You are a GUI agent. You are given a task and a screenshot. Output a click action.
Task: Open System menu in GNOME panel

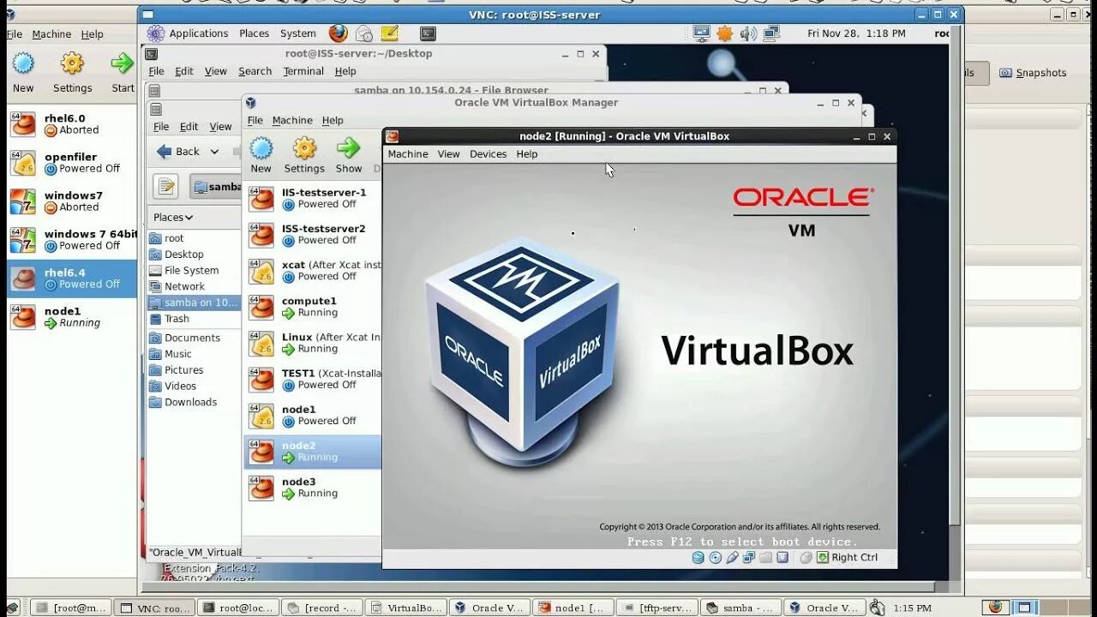click(298, 33)
